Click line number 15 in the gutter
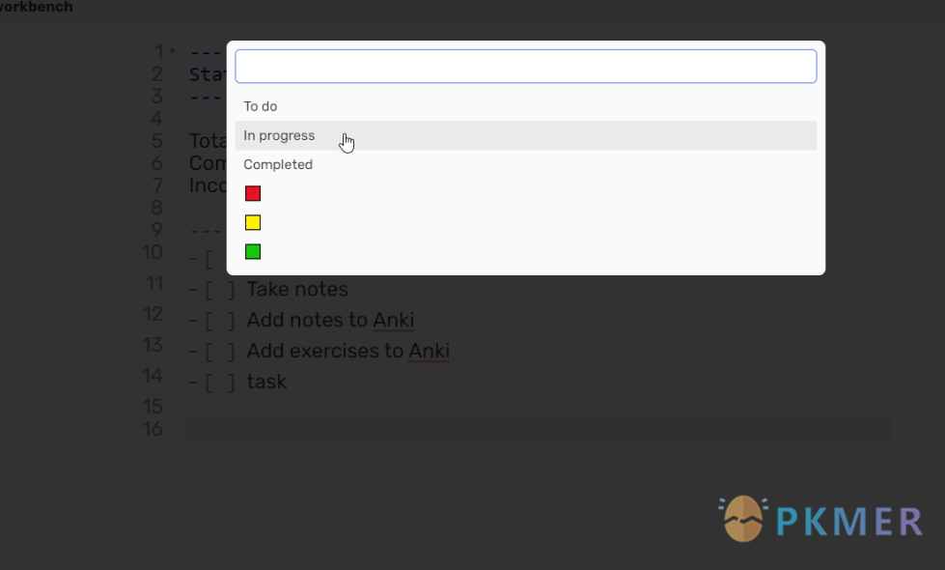945x570 pixels. coord(153,406)
